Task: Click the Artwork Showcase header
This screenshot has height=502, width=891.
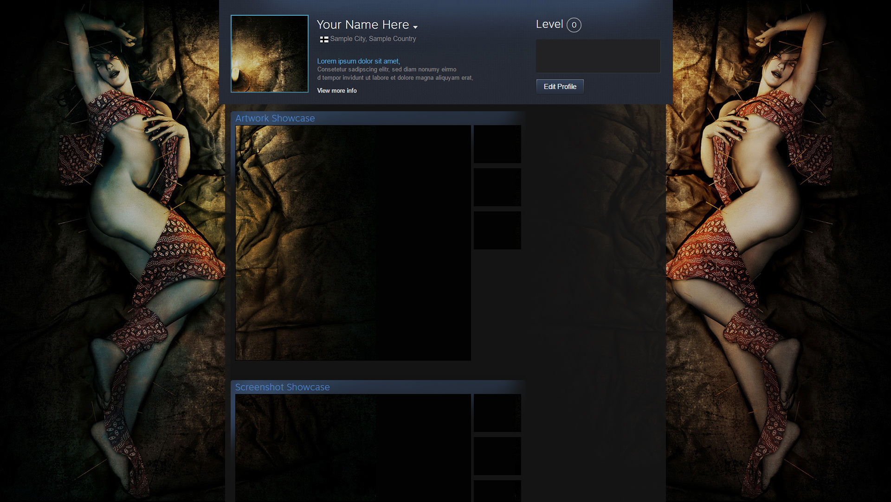Action: [275, 118]
